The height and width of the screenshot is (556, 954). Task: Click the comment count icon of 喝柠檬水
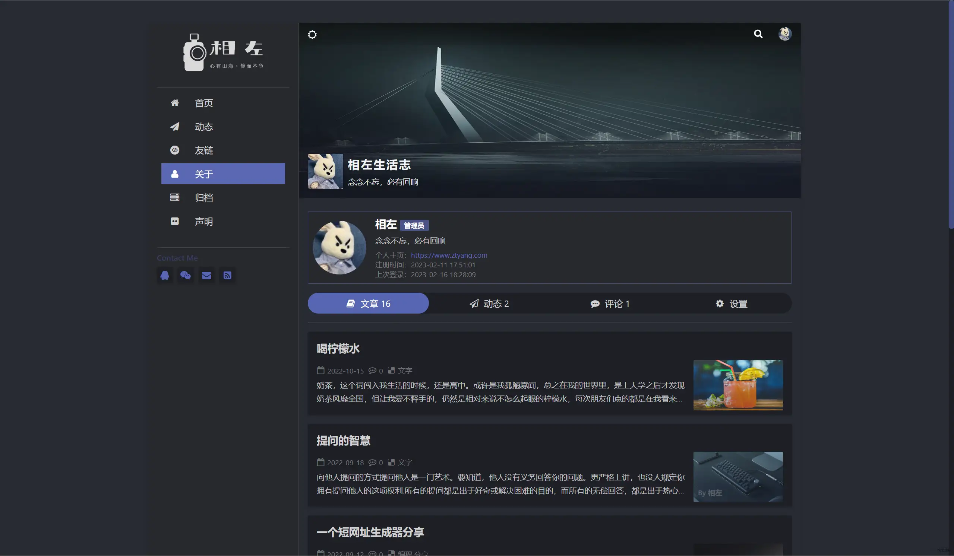[372, 371]
